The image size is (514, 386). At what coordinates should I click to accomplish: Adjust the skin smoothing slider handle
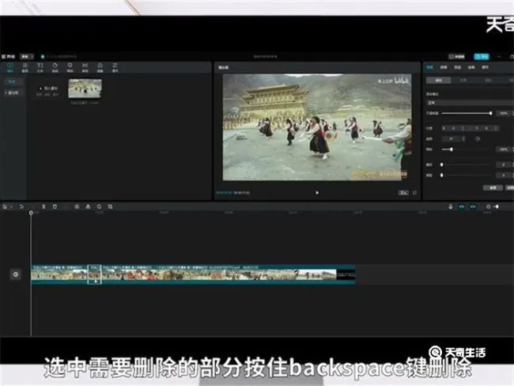point(441,165)
